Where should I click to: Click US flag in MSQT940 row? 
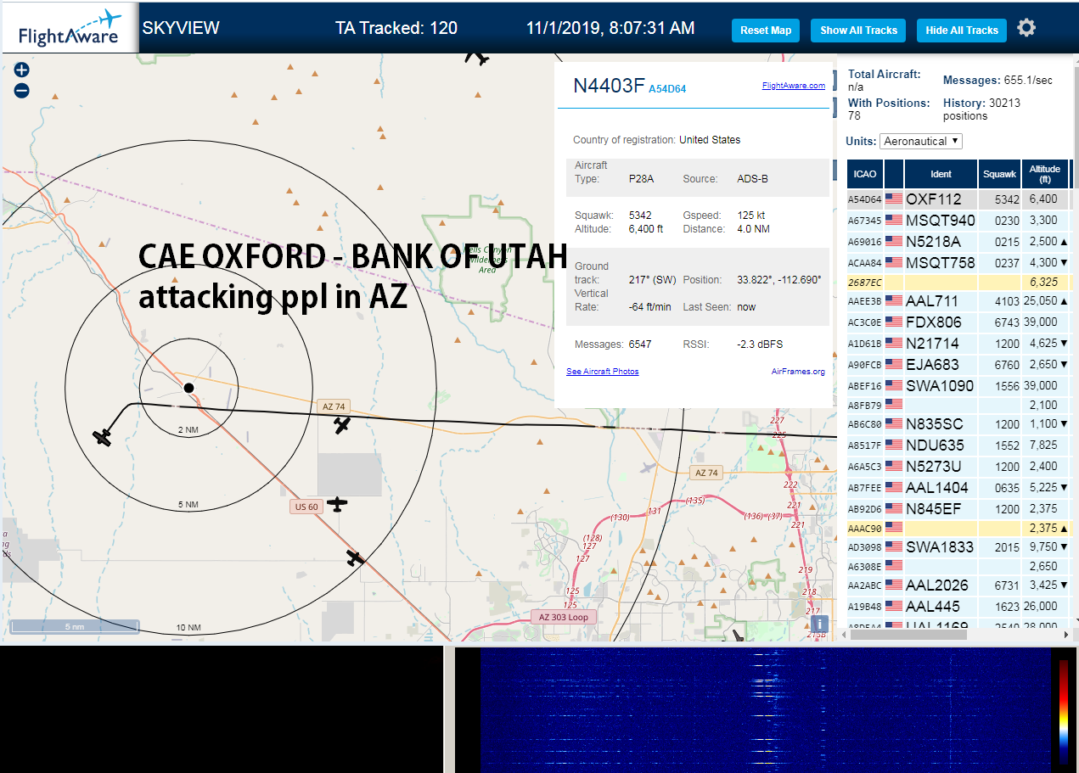point(894,221)
